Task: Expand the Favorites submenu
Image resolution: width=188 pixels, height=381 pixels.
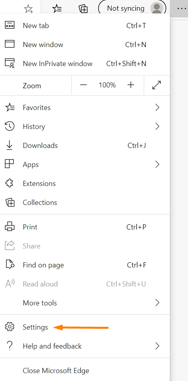Action: click(85, 107)
